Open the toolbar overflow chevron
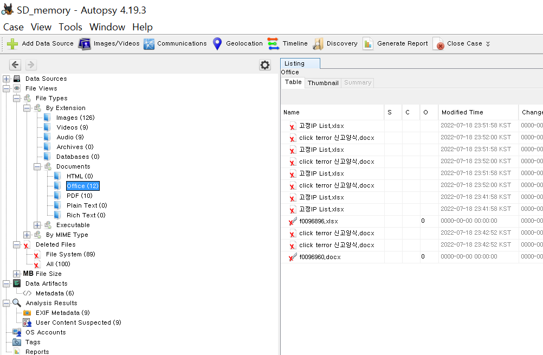The image size is (543, 355). (488, 44)
